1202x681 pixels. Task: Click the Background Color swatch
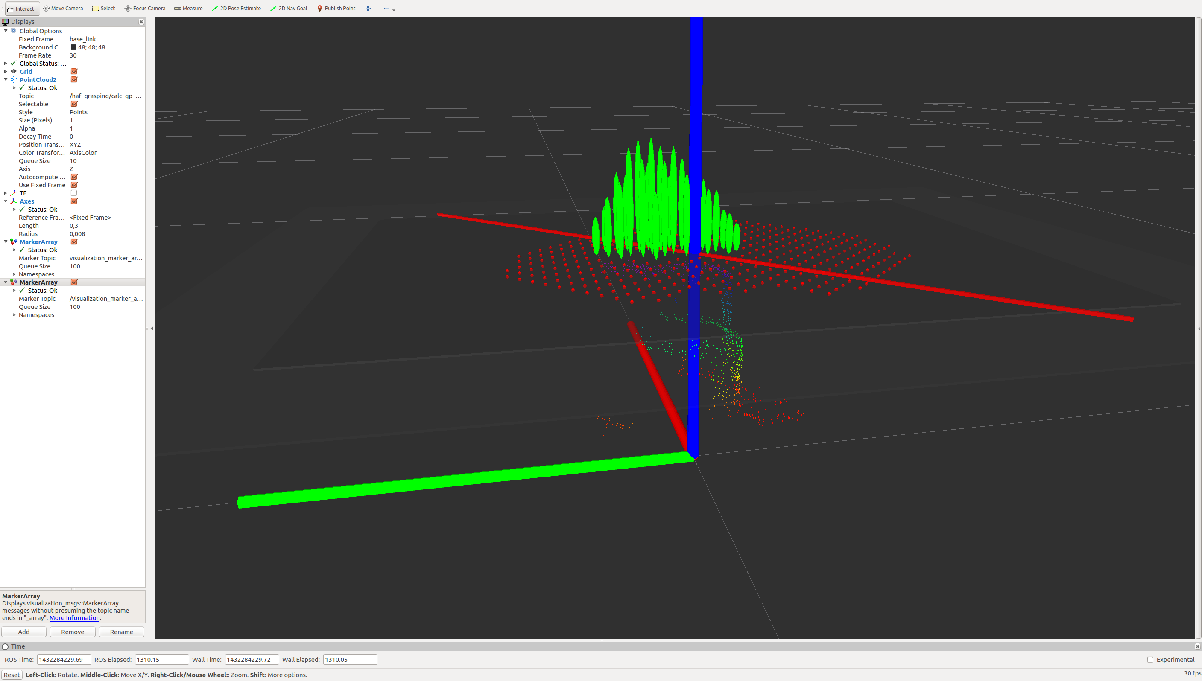coord(73,47)
